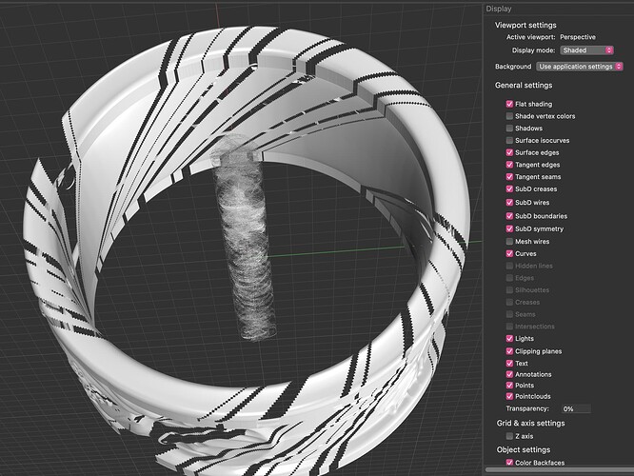Click the Display panel title
This screenshot has height=476, width=634.
tap(499, 9)
